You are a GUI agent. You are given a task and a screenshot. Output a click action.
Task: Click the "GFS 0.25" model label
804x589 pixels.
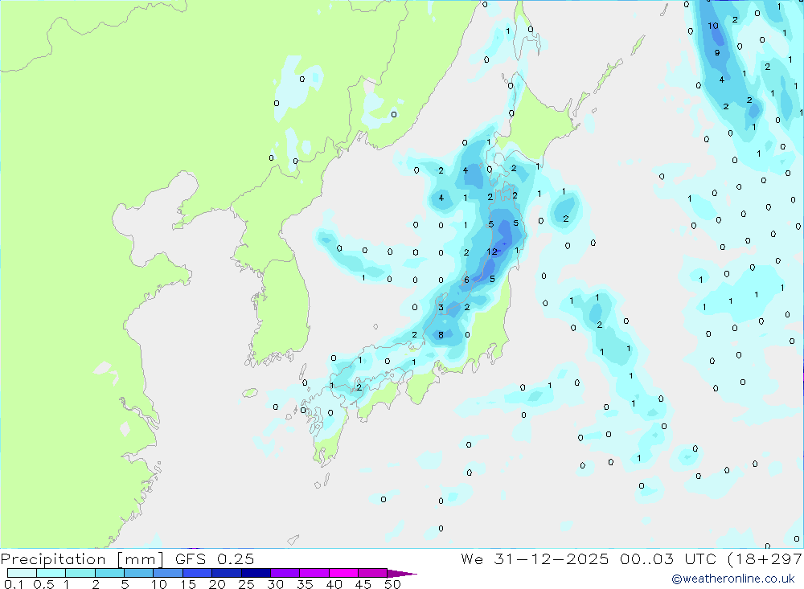(215, 558)
